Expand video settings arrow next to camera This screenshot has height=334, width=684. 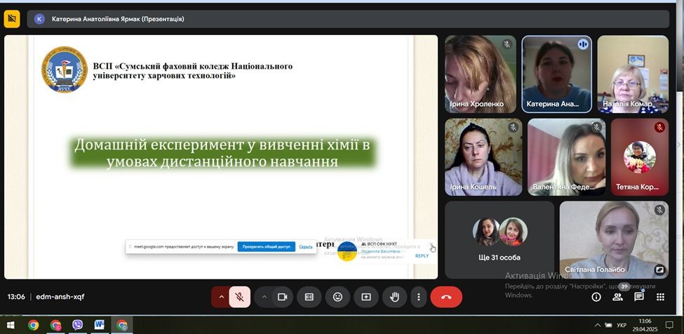(264, 297)
